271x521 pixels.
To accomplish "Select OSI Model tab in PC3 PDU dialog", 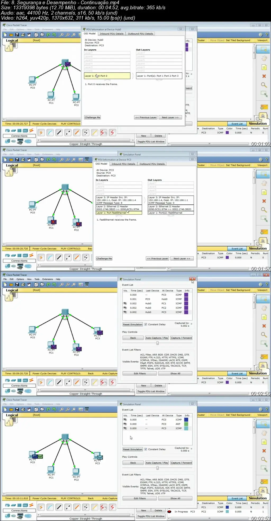I will click(x=101, y=164).
